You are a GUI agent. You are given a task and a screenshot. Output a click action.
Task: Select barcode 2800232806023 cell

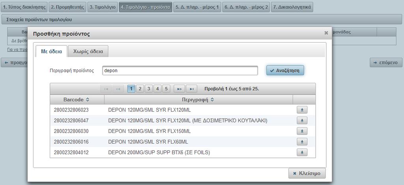pos(71,110)
